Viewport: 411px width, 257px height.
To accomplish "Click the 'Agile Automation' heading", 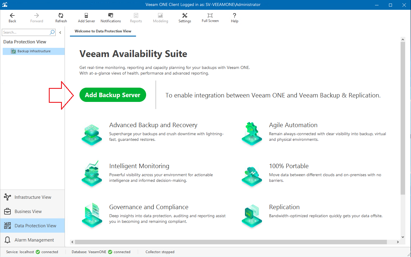I will (293, 125).
